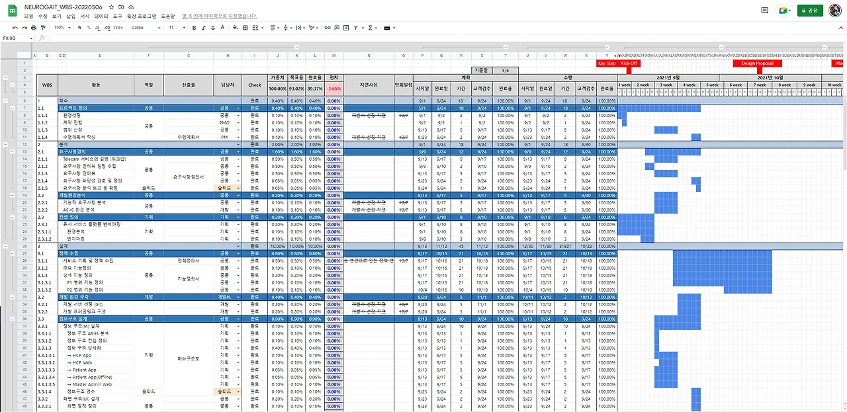Viewport: 847px width, 412px height.
Task: Open the comment history icon
Action: [765, 11]
